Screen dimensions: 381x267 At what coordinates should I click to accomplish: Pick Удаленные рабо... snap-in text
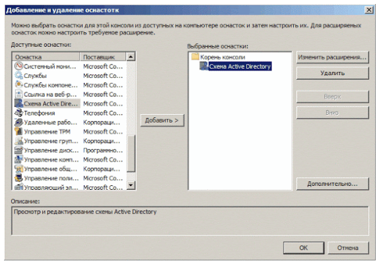tap(51, 123)
